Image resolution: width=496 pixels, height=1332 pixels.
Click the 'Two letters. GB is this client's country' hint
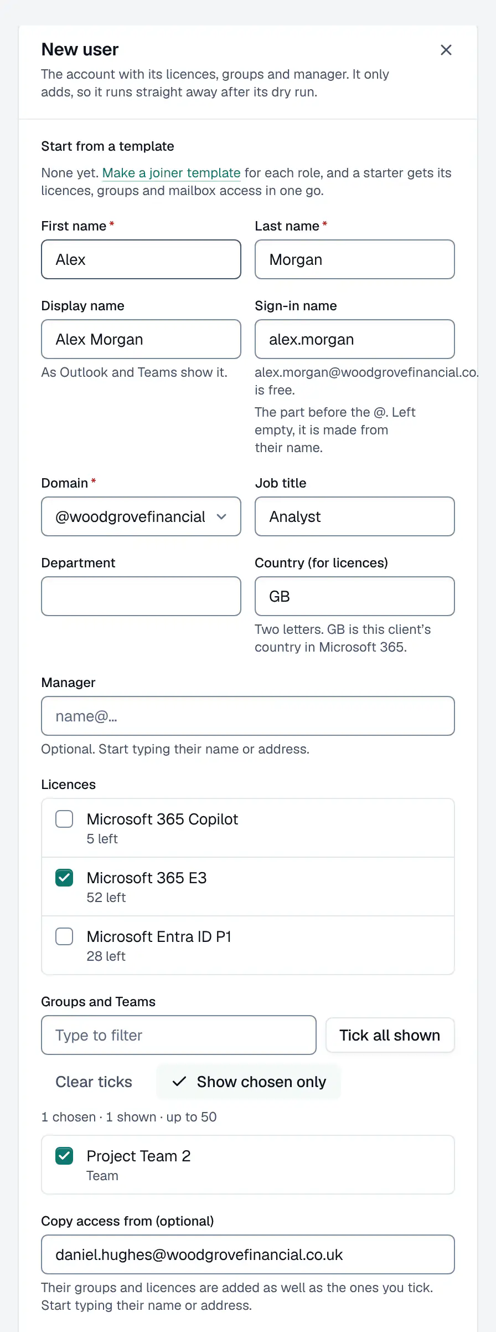point(343,638)
